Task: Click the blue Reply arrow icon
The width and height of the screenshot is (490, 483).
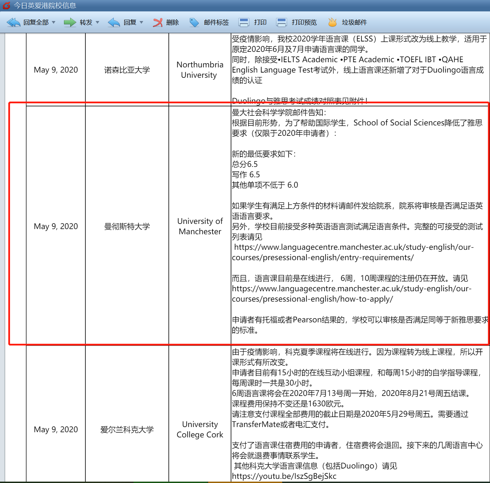Action: tap(114, 22)
